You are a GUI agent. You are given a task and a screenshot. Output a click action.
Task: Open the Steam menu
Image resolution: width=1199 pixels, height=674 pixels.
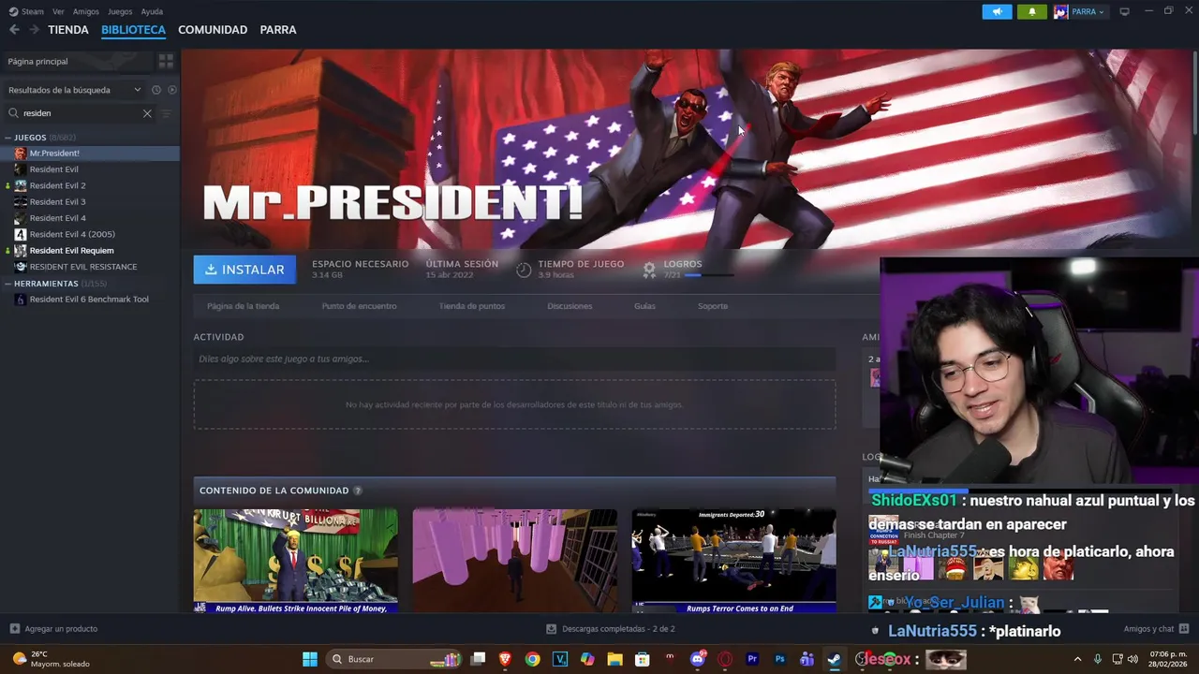(26, 11)
